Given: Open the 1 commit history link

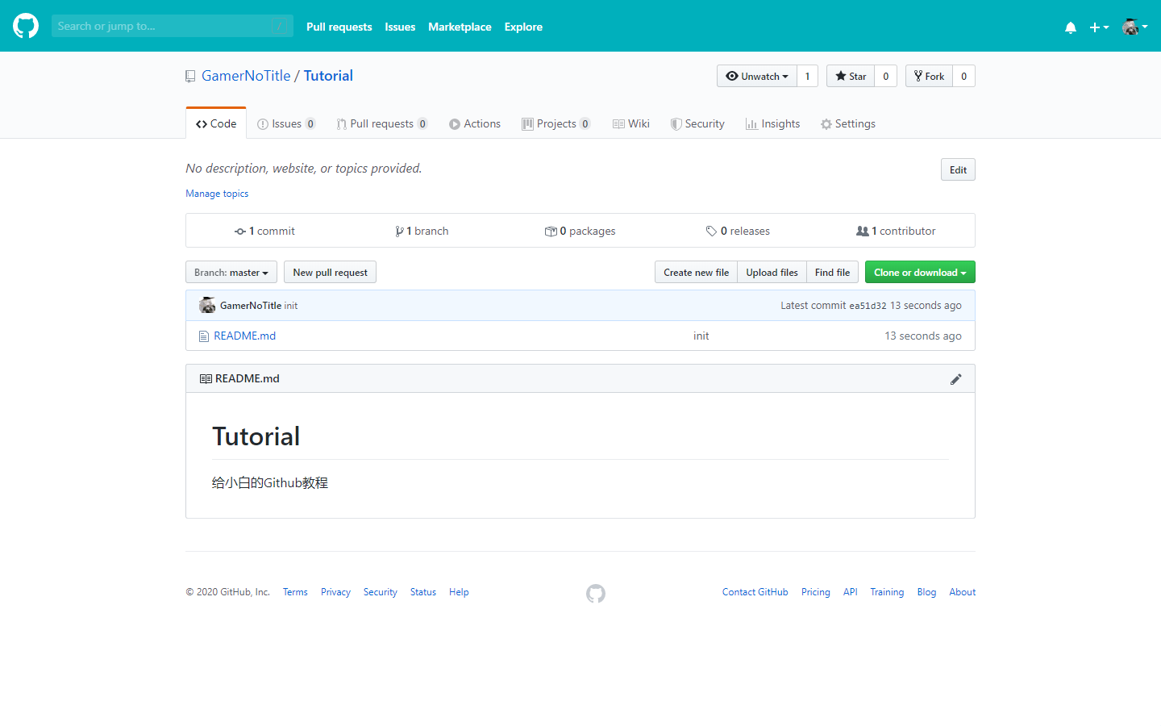Looking at the screenshot, I should pos(265,231).
